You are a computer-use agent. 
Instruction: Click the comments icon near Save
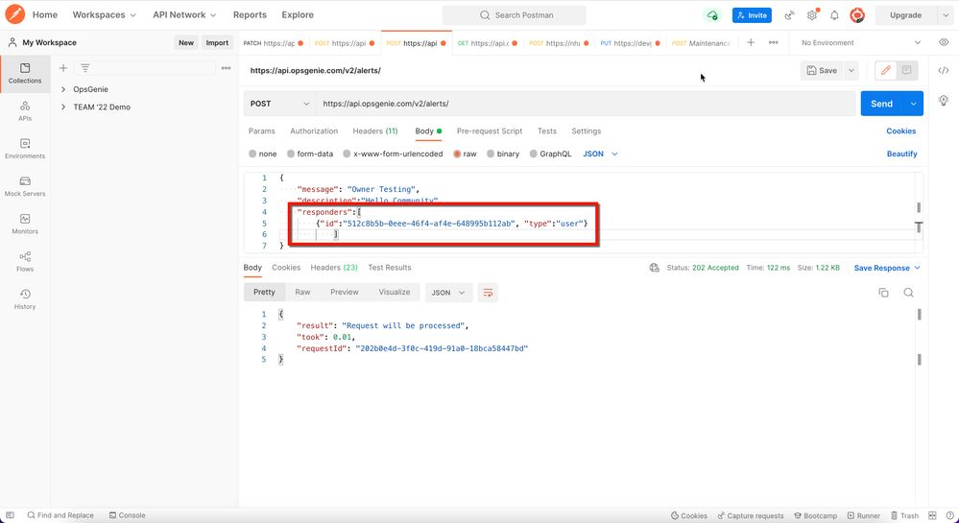[x=906, y=70]
